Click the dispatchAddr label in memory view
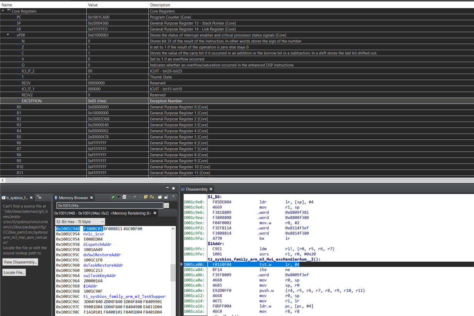474x316 pixels. (x=97, y=244)
